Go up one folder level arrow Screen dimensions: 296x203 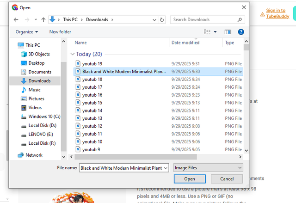43,19
